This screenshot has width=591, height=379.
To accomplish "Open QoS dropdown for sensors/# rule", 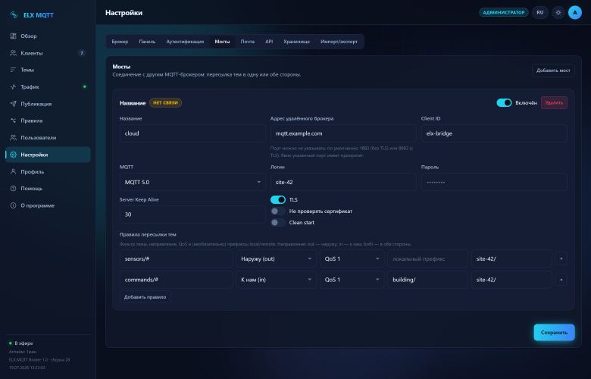I will [x=352, y=258].
